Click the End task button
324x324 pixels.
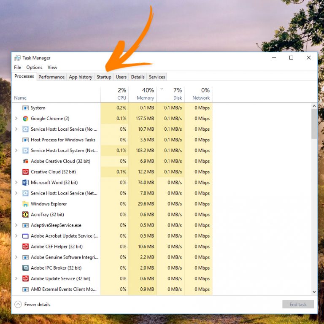(298, 304)
